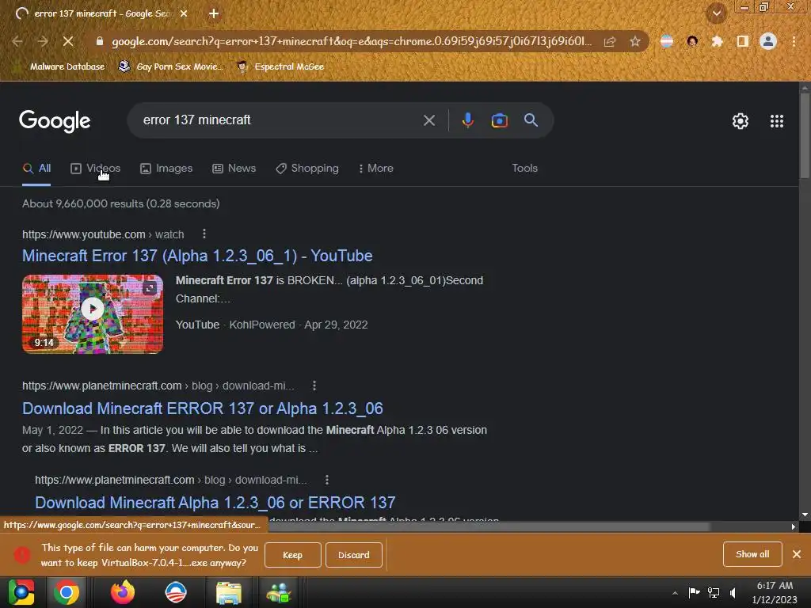Screen dimensions: 811x608
Task: Search by image with the camera icon
Action: tap(499, 120)
